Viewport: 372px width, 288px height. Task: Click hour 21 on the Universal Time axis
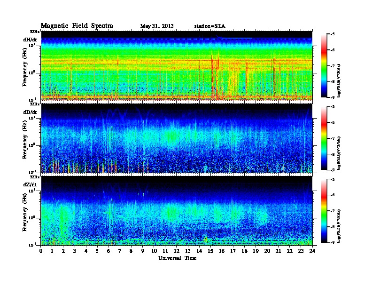click(278, 251)
